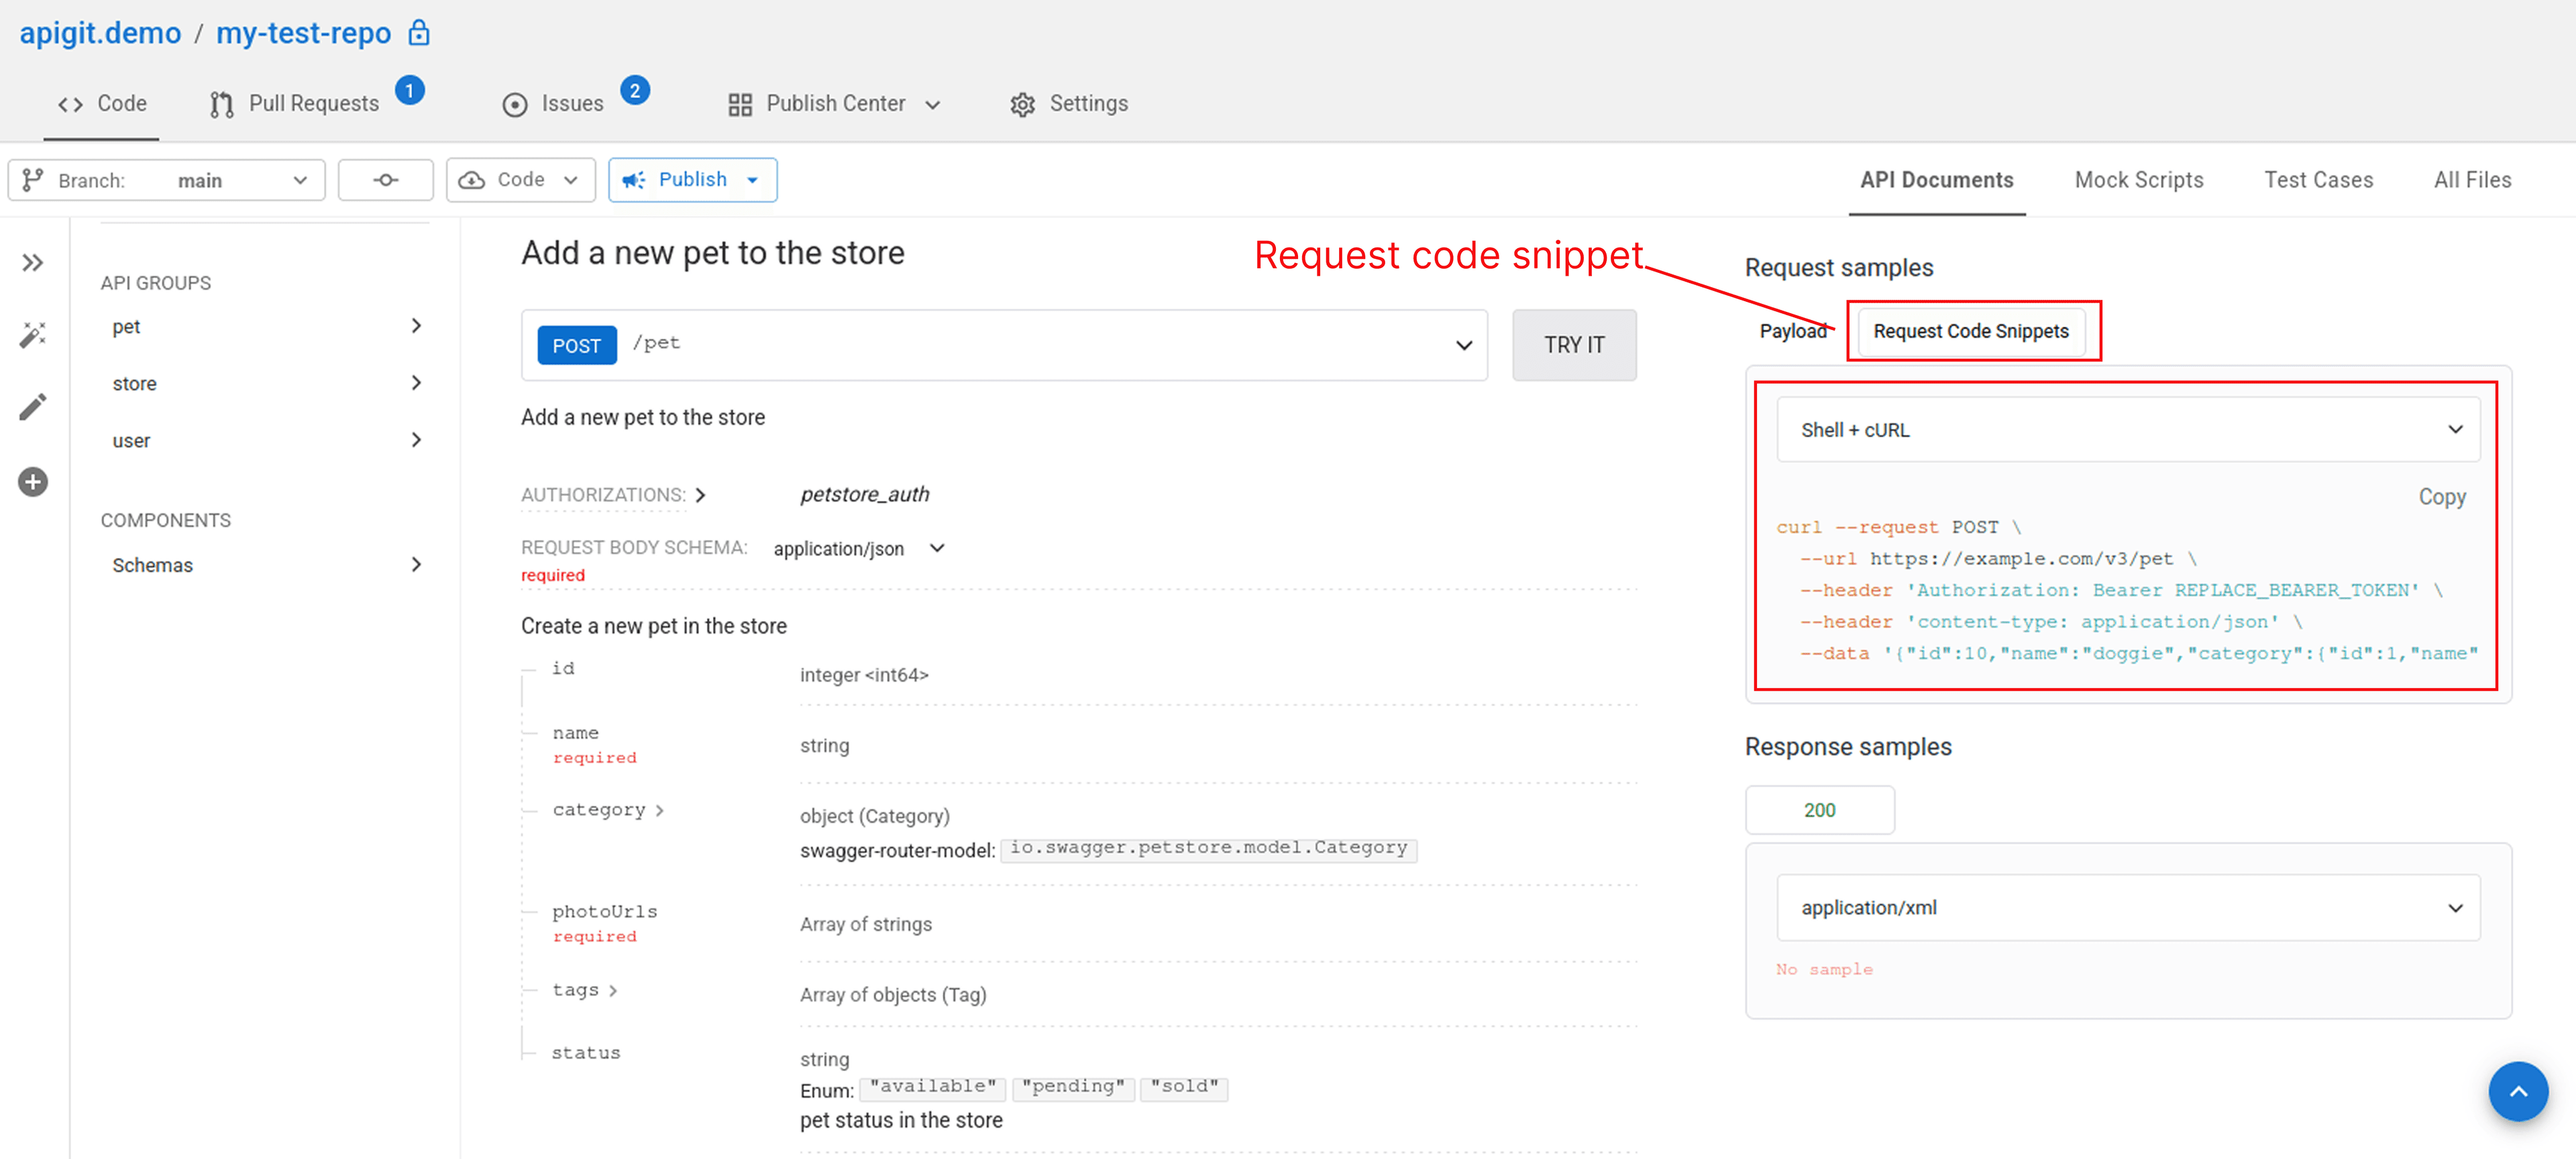2576x1159 pixels.
Task: Click the petstore_auth authorization text
Action: coord(864,494)
